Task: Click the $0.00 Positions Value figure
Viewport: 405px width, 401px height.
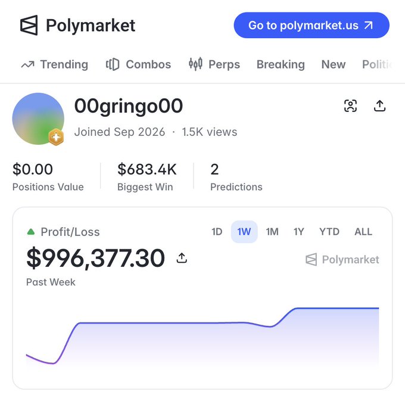Action: point(33,169)
